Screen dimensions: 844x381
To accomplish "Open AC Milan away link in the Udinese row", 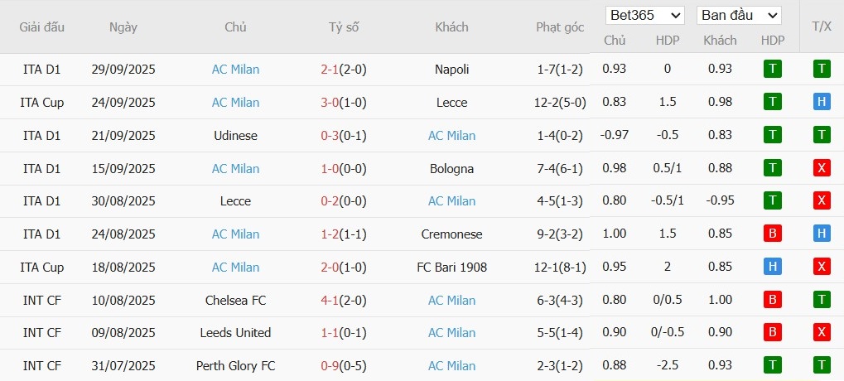I will click(451, 136).
